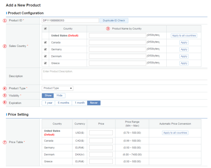Viewport: 211px width, 168px height.
Task: Focus United States USD price field
Action: click(101, 133)
